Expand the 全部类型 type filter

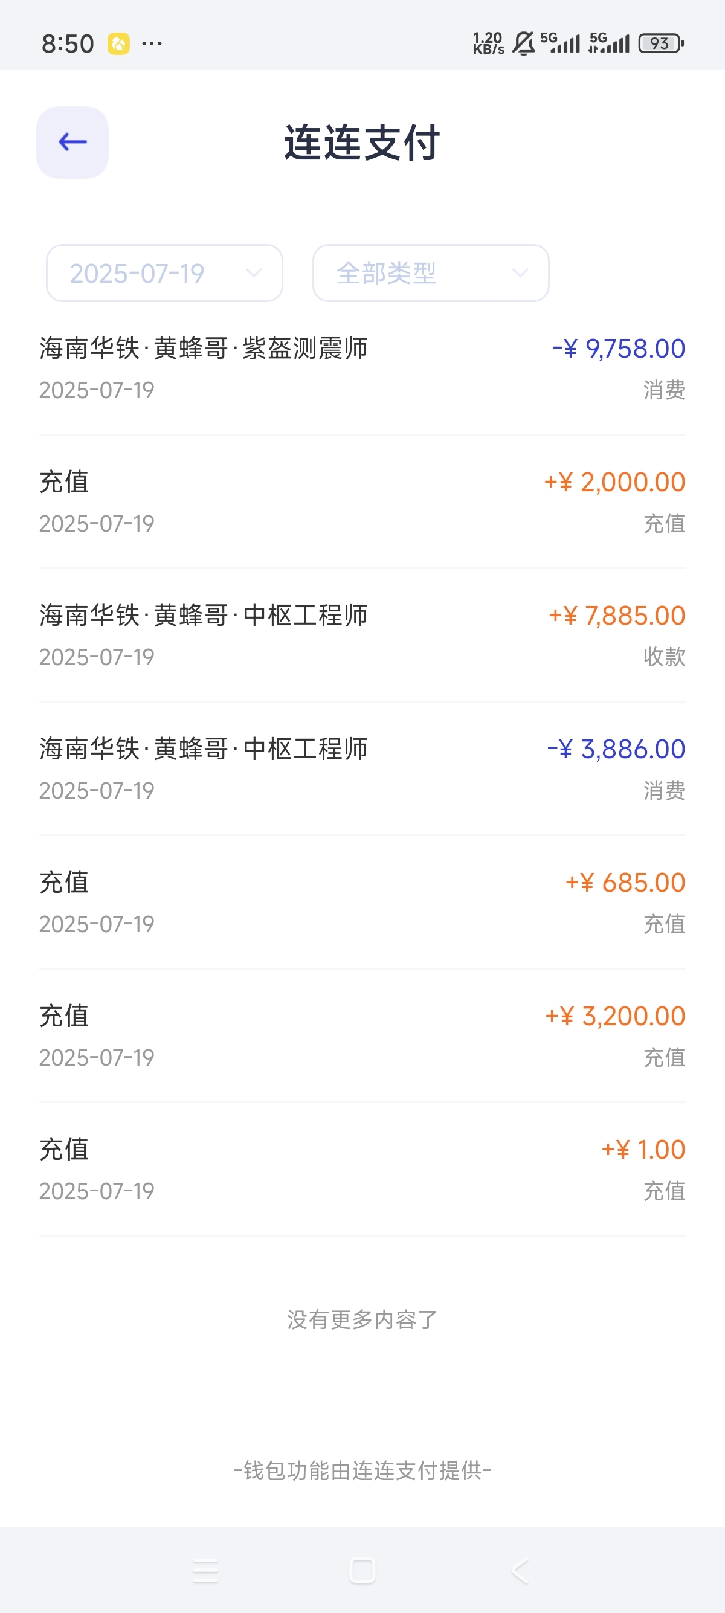[x=431, y=273]
